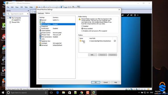Open the Tabs menu

tap(26, 7)
